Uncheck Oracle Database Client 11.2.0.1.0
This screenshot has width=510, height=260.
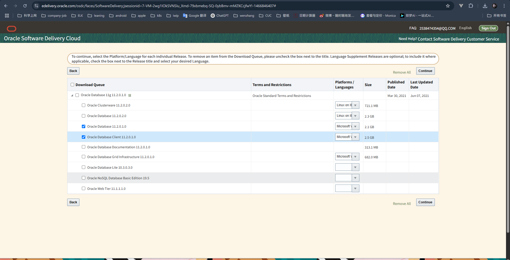(x=83, y=137)
